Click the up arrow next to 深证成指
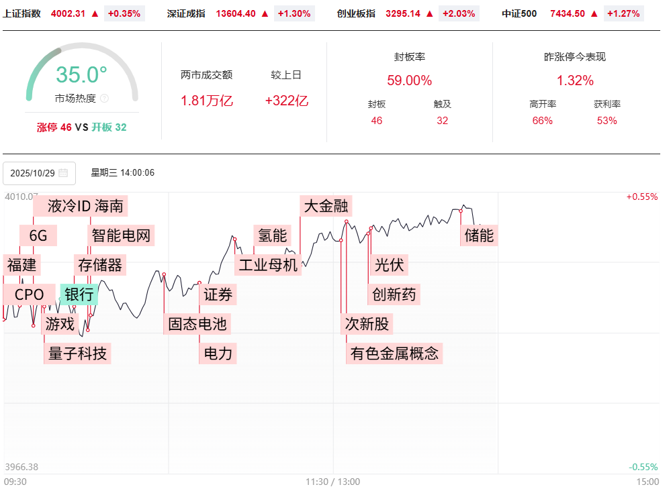Screen dimensions: 671x493 [265, 13]
